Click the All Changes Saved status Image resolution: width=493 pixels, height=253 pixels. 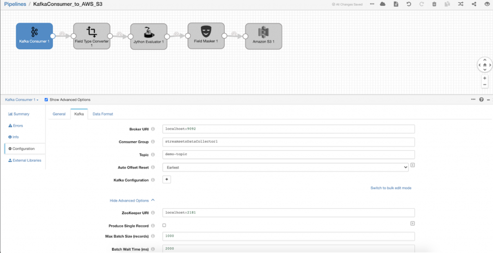tap(347, 4)
